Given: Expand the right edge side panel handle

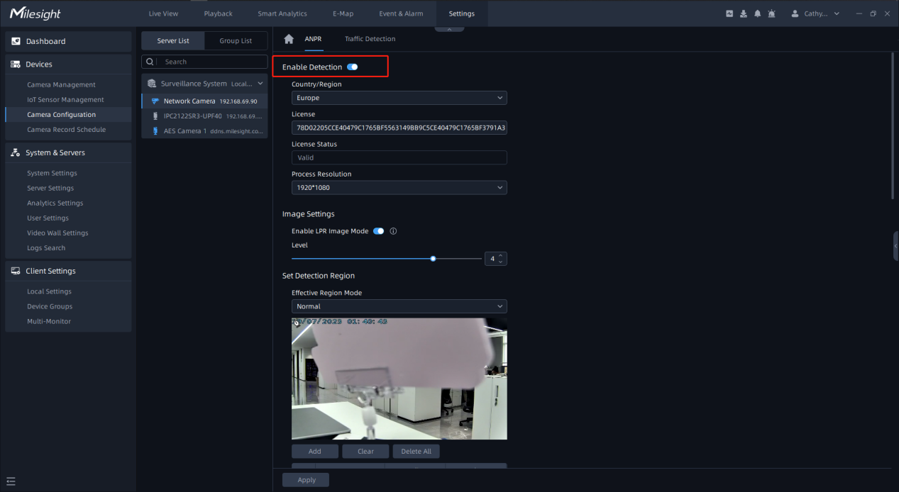Looking at the screenshot, I should (x=895, y=246).
